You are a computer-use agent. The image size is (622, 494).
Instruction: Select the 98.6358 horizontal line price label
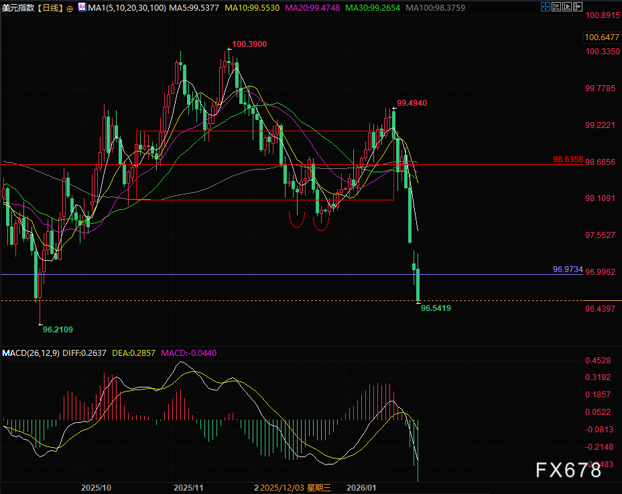[x=568, y=160]
